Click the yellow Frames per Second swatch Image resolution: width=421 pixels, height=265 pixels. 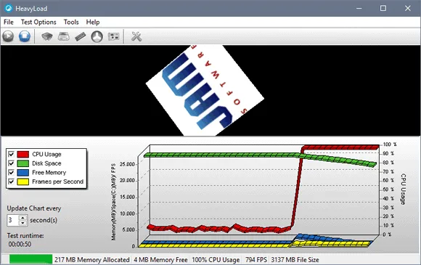click(23, 182)
